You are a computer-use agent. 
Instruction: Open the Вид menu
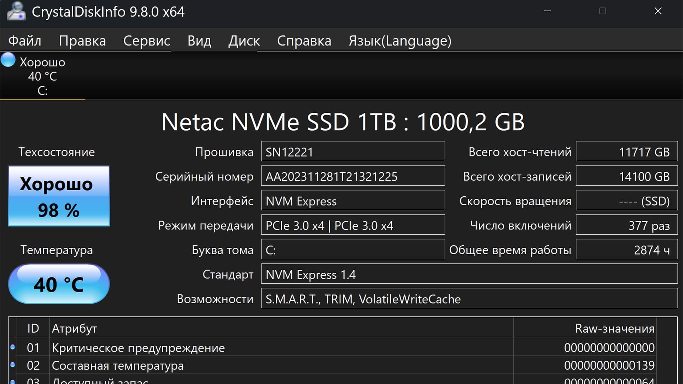(x=199, y=41)
